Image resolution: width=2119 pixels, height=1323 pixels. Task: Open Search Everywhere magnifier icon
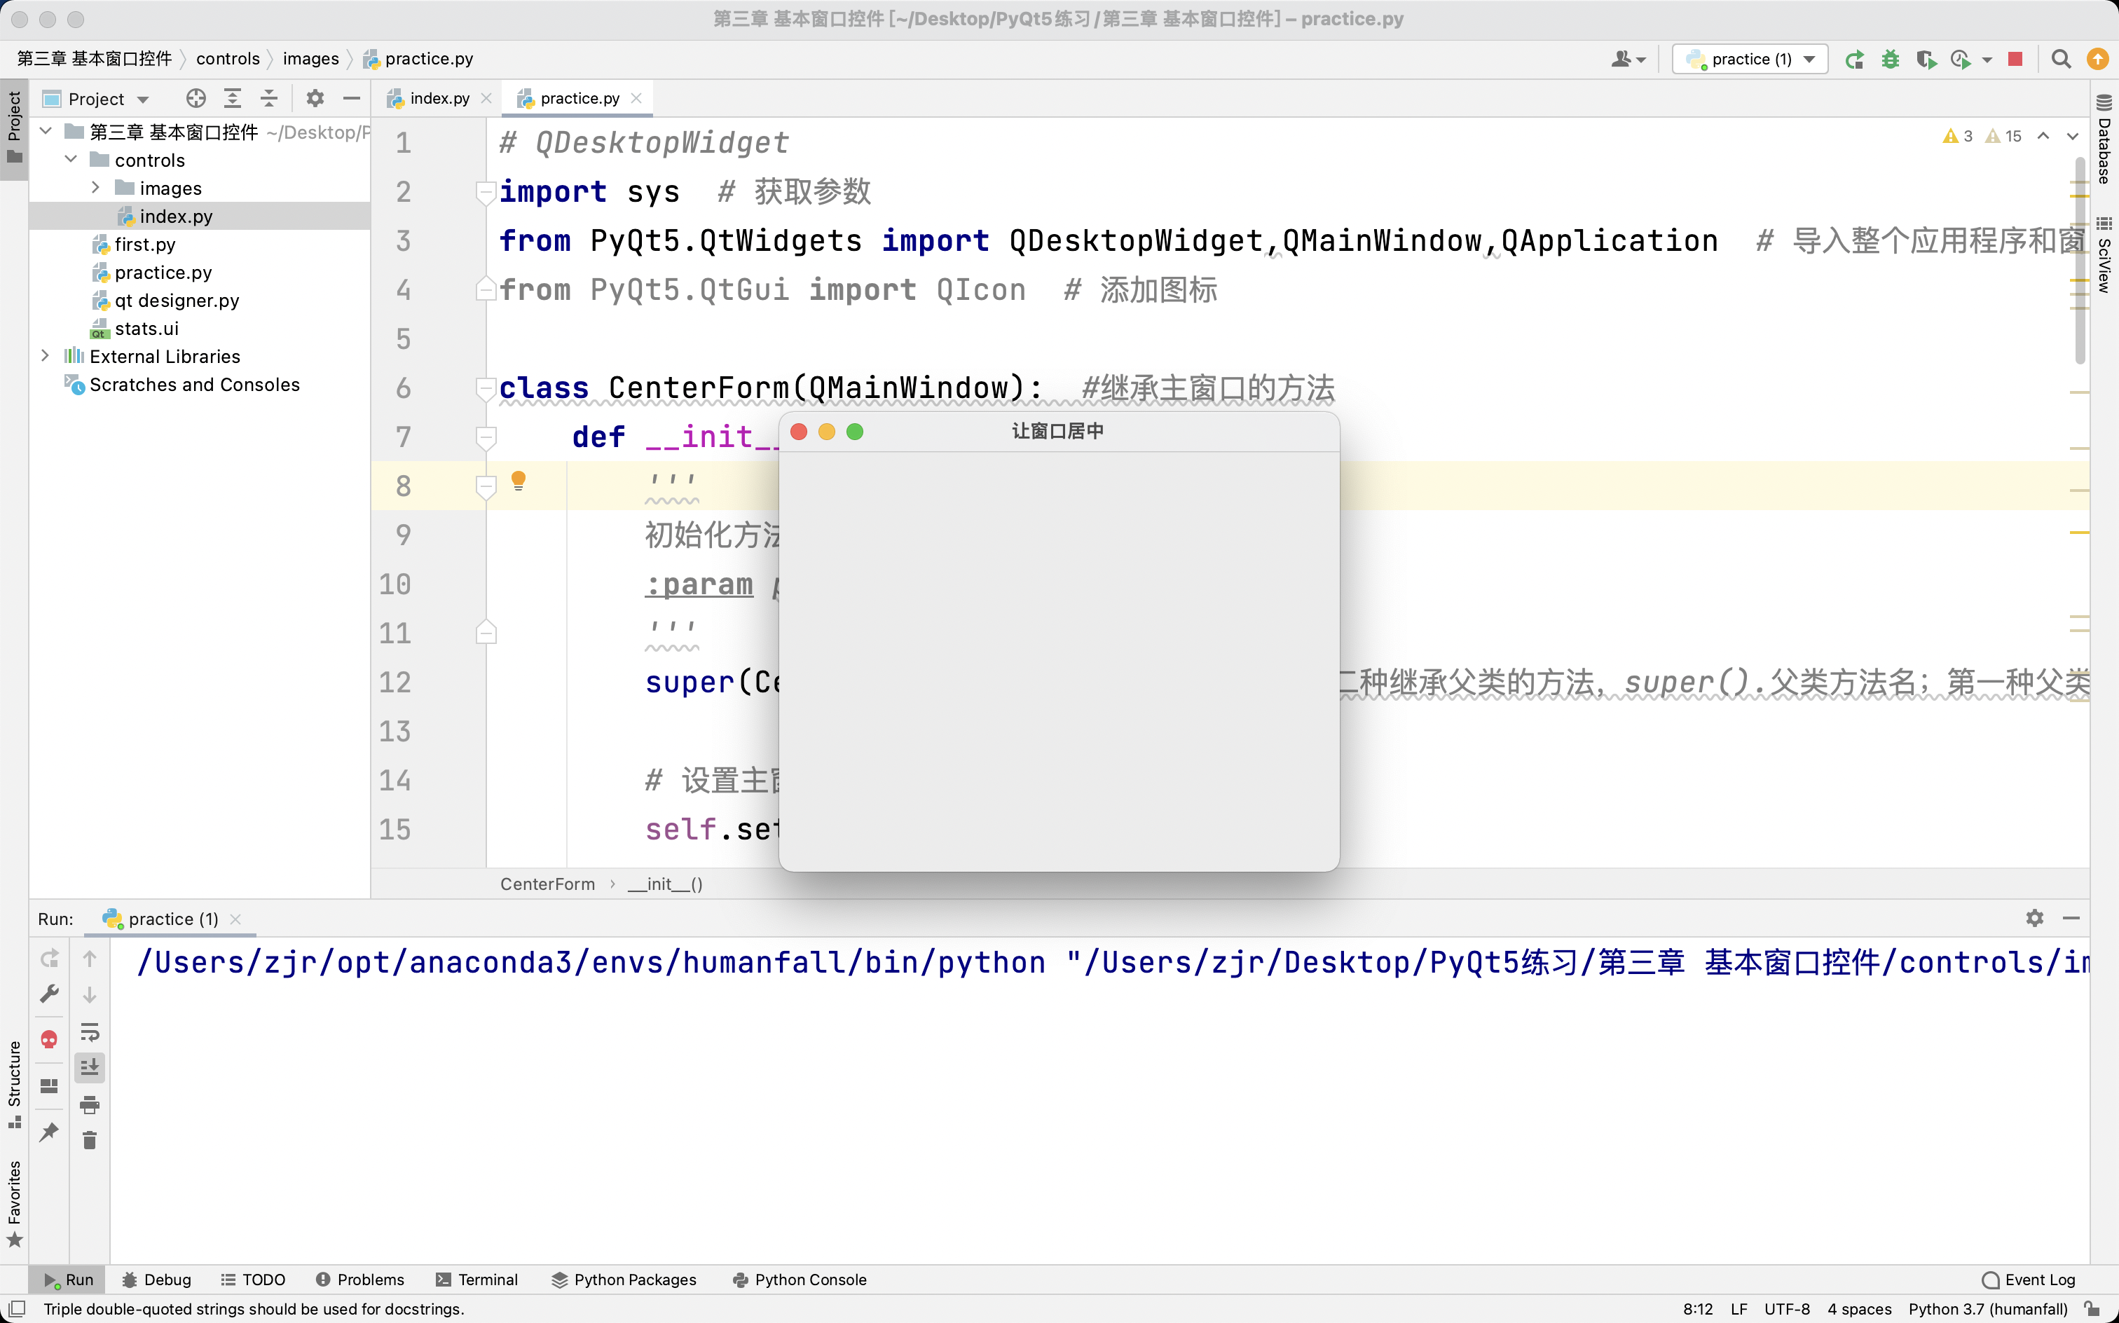pos(2060,60)
